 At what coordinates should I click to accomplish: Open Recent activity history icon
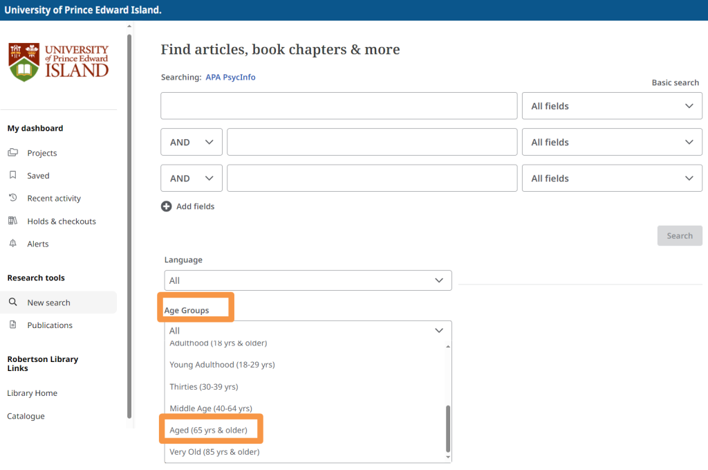(x=12, y=198)
